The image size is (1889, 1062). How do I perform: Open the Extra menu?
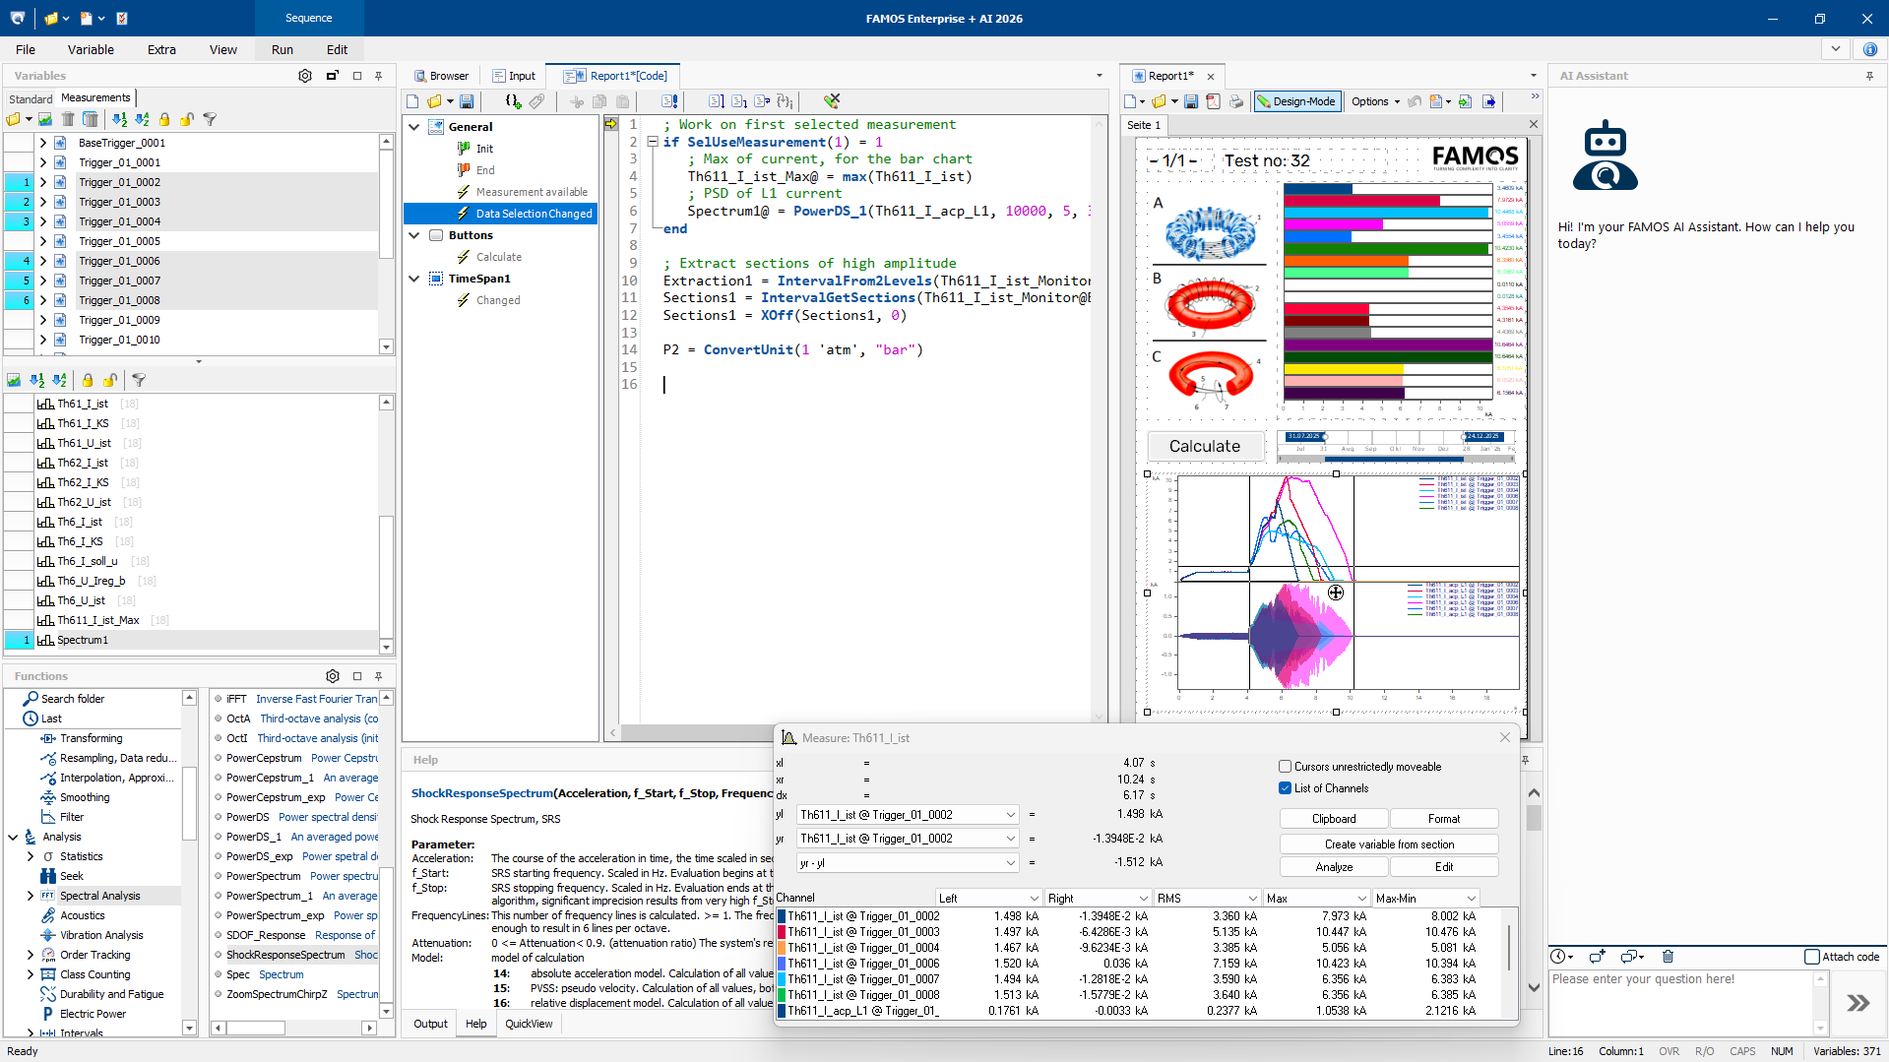(x=161, y=49)
